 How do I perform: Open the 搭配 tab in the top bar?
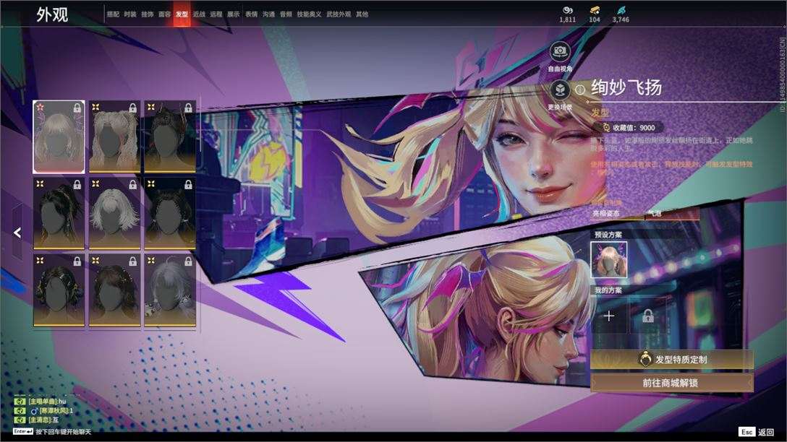(x=113, y=14)
